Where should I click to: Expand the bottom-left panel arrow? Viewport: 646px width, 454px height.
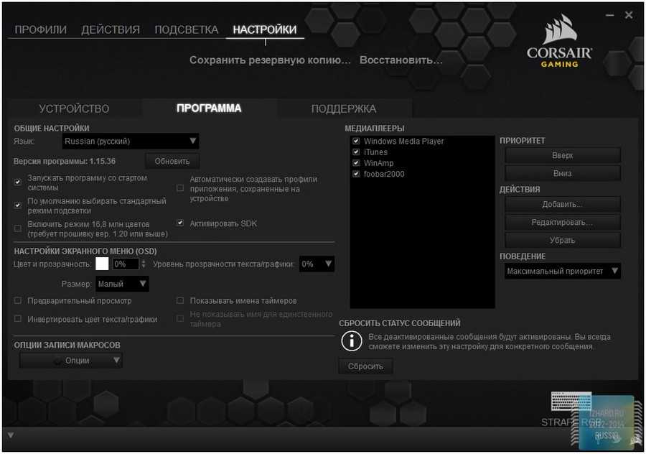click(x=10, y=435)
